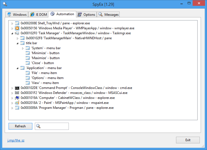Select the 'Task Manager' Taskmgr.exe row text
Image resolution: width=207 pixels, height=150 pixels.
[x=76, y=33]
